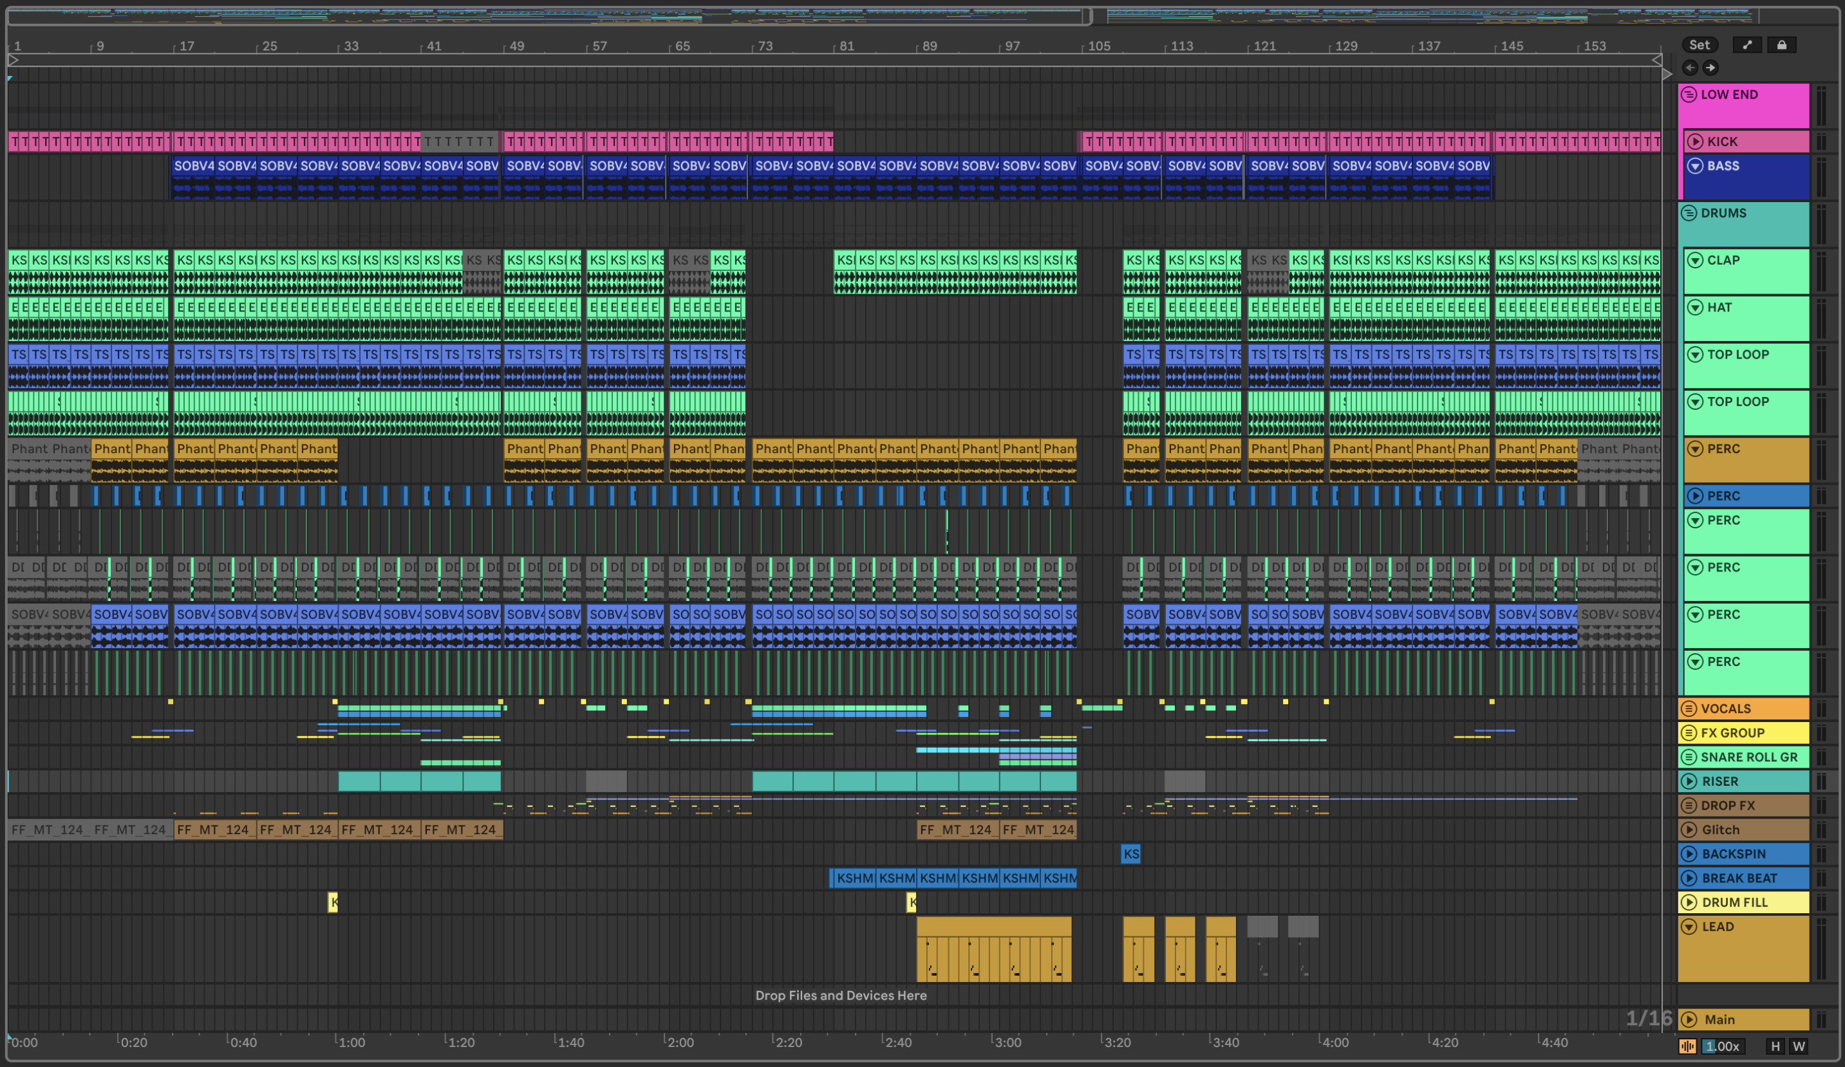
Task: Collapse the BASS track
Action: [1694, 166]
